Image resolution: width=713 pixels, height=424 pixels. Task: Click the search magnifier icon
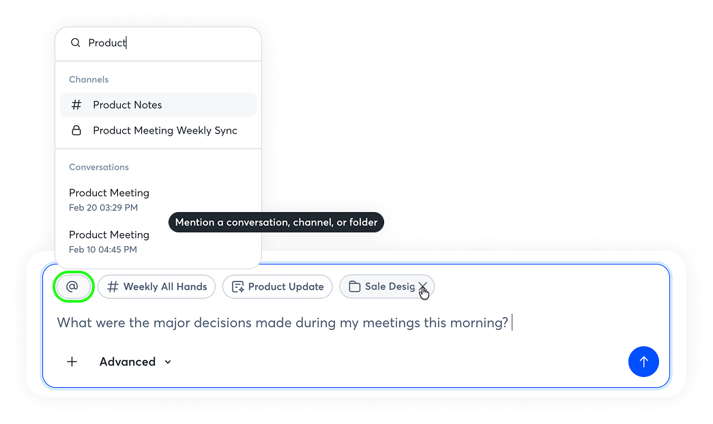tap(76, 43)
